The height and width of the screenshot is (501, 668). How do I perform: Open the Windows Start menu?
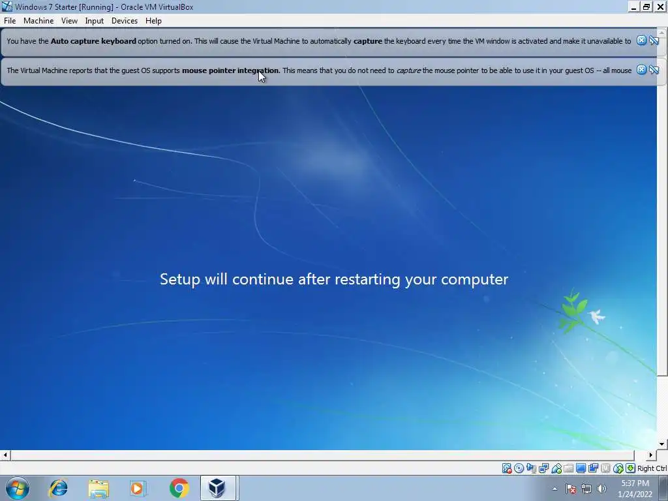pyautogui.click(x=18, y=488)
